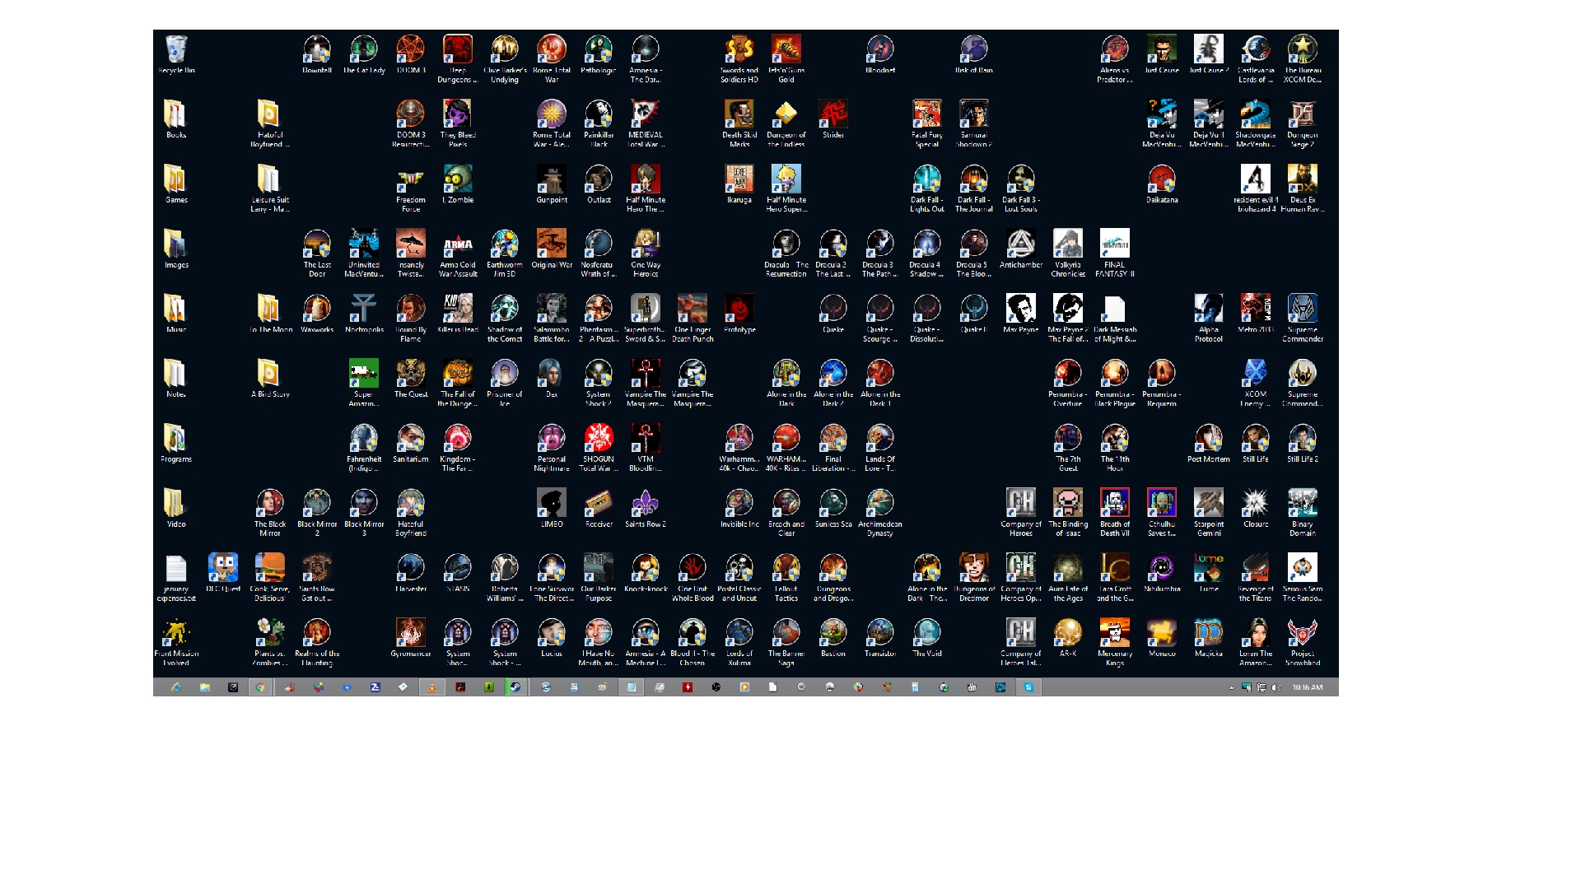Open the Strider game icon
The width and height of the screenshot is (1581, 889).
(833, 119)
